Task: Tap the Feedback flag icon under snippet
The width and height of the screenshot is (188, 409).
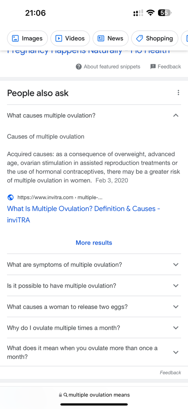Action: 153,67
